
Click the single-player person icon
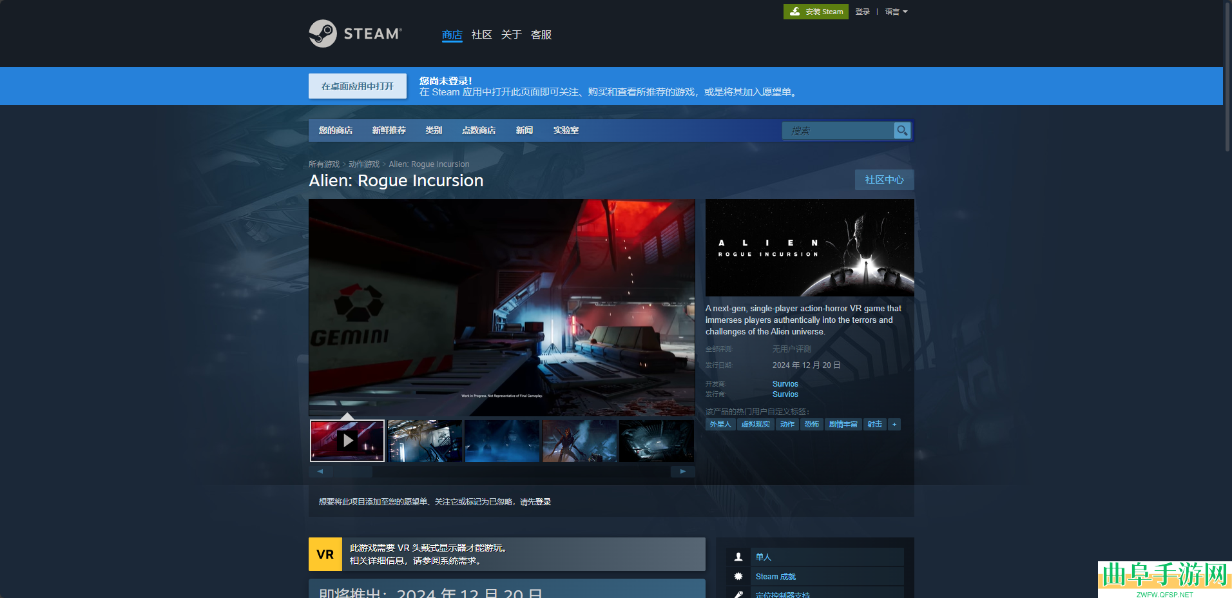point(738,557)
